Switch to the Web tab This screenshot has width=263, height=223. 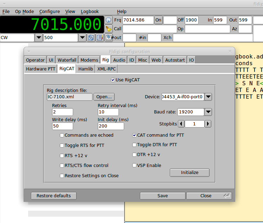pyautogui.click(x=156, y=60)
